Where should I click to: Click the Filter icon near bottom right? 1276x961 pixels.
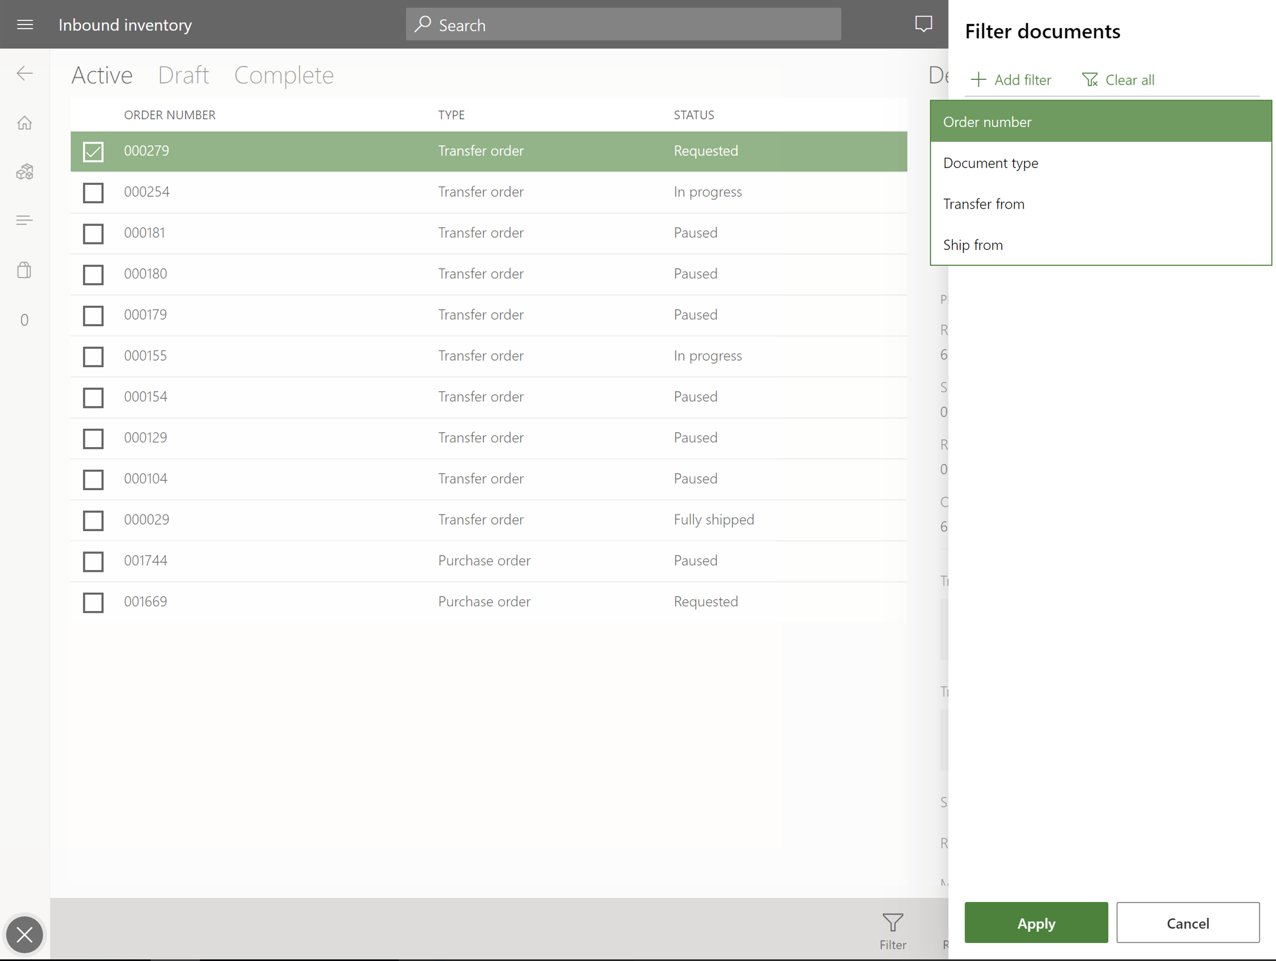[x=892, y=920]
